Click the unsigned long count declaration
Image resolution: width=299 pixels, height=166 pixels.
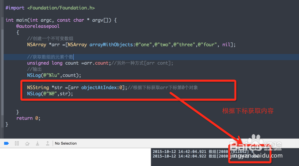53,63
